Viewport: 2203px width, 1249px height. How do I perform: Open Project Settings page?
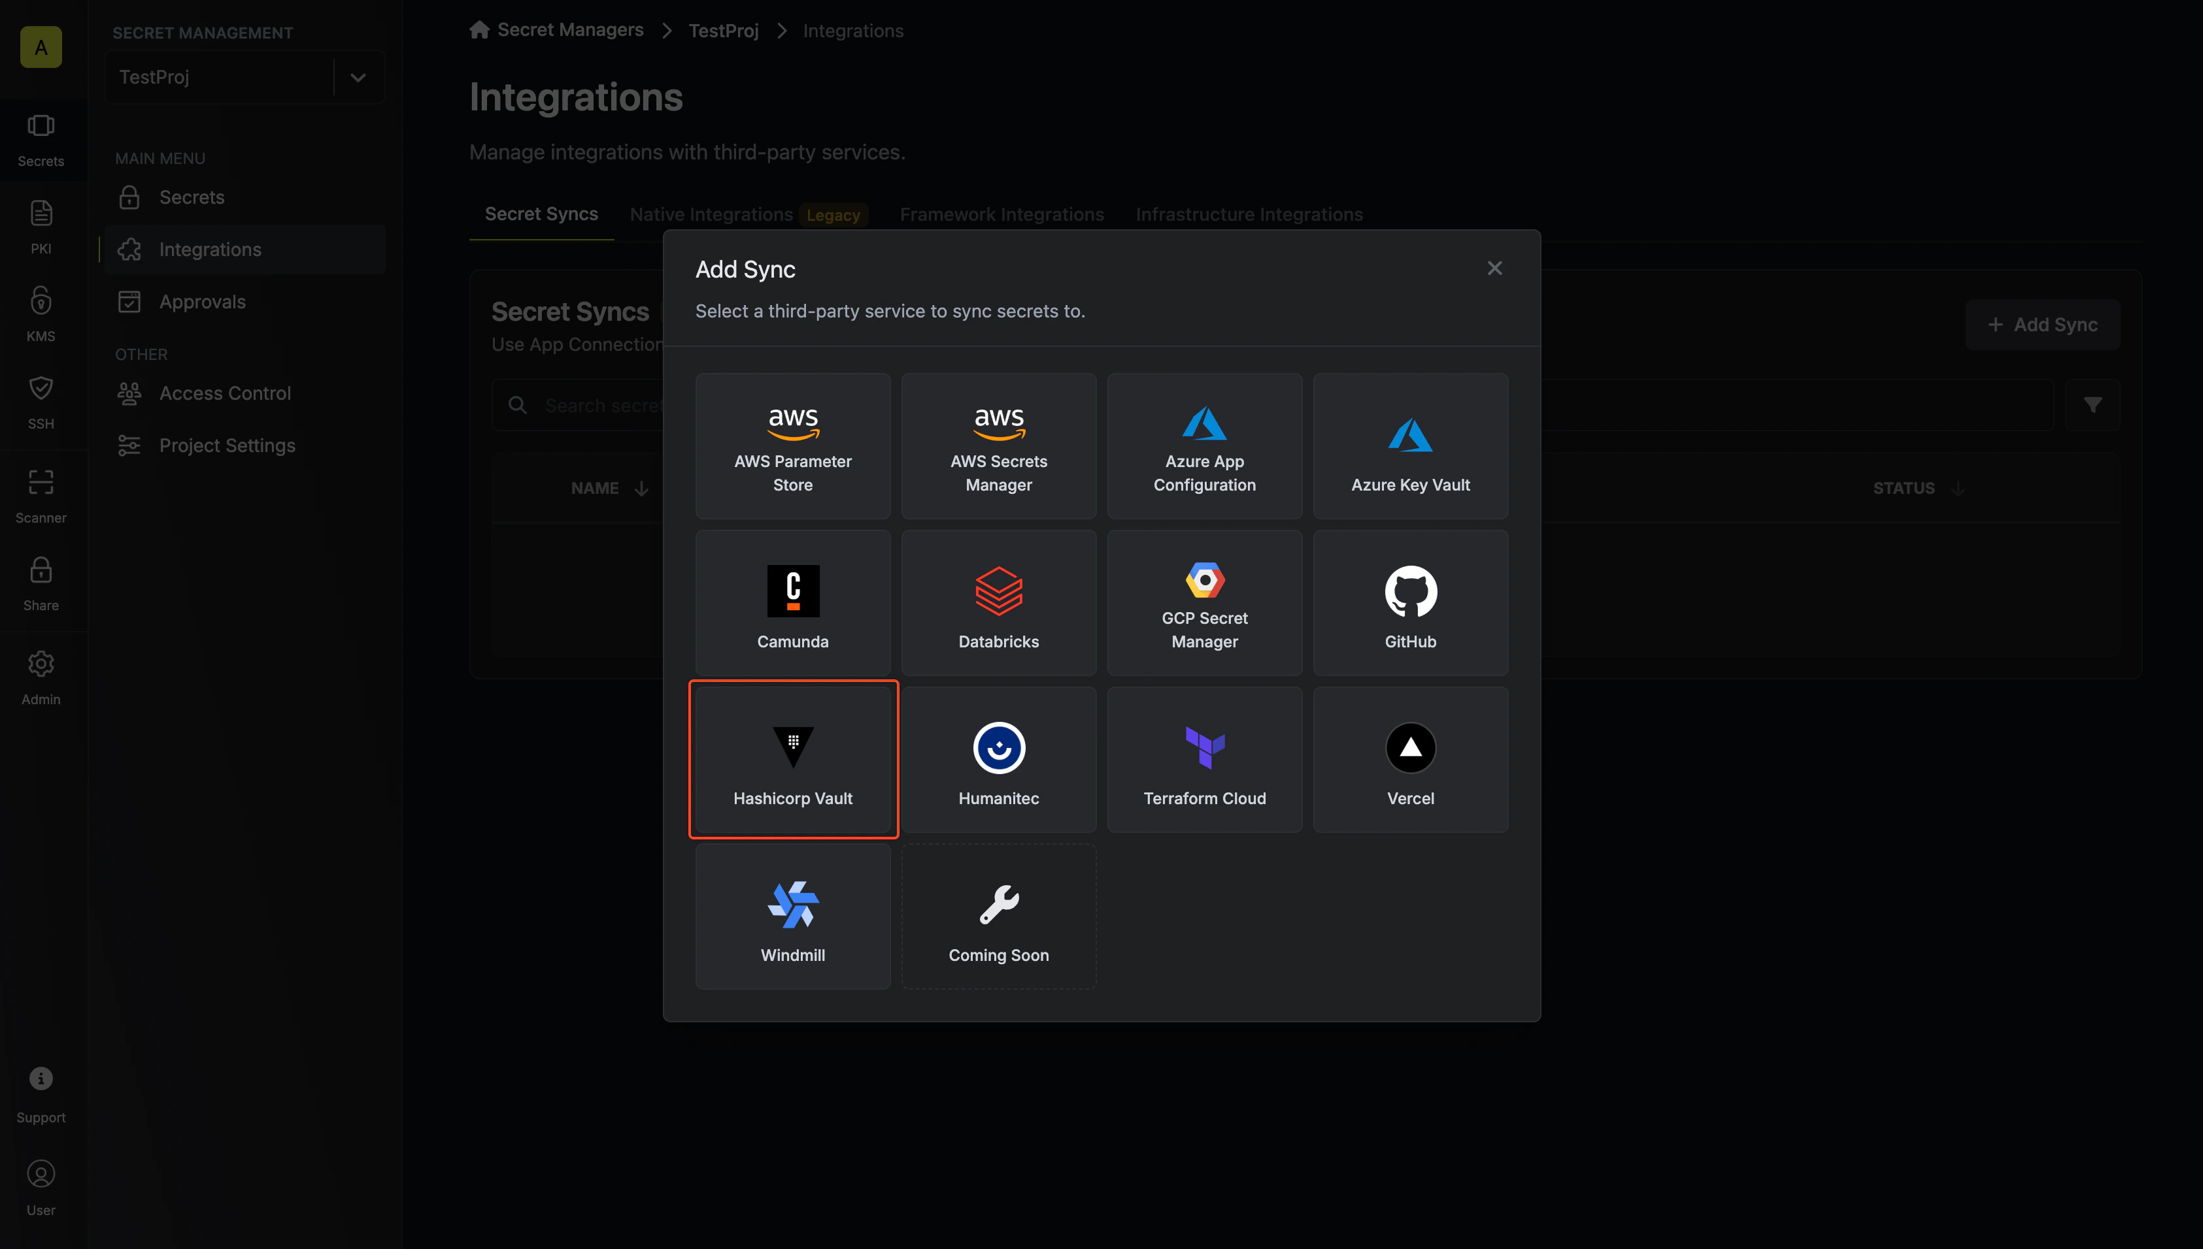pos(245,446)
